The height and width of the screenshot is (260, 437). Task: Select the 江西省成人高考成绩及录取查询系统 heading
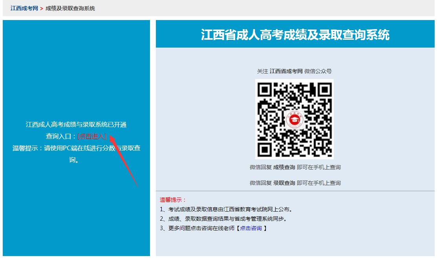point(295,35)
